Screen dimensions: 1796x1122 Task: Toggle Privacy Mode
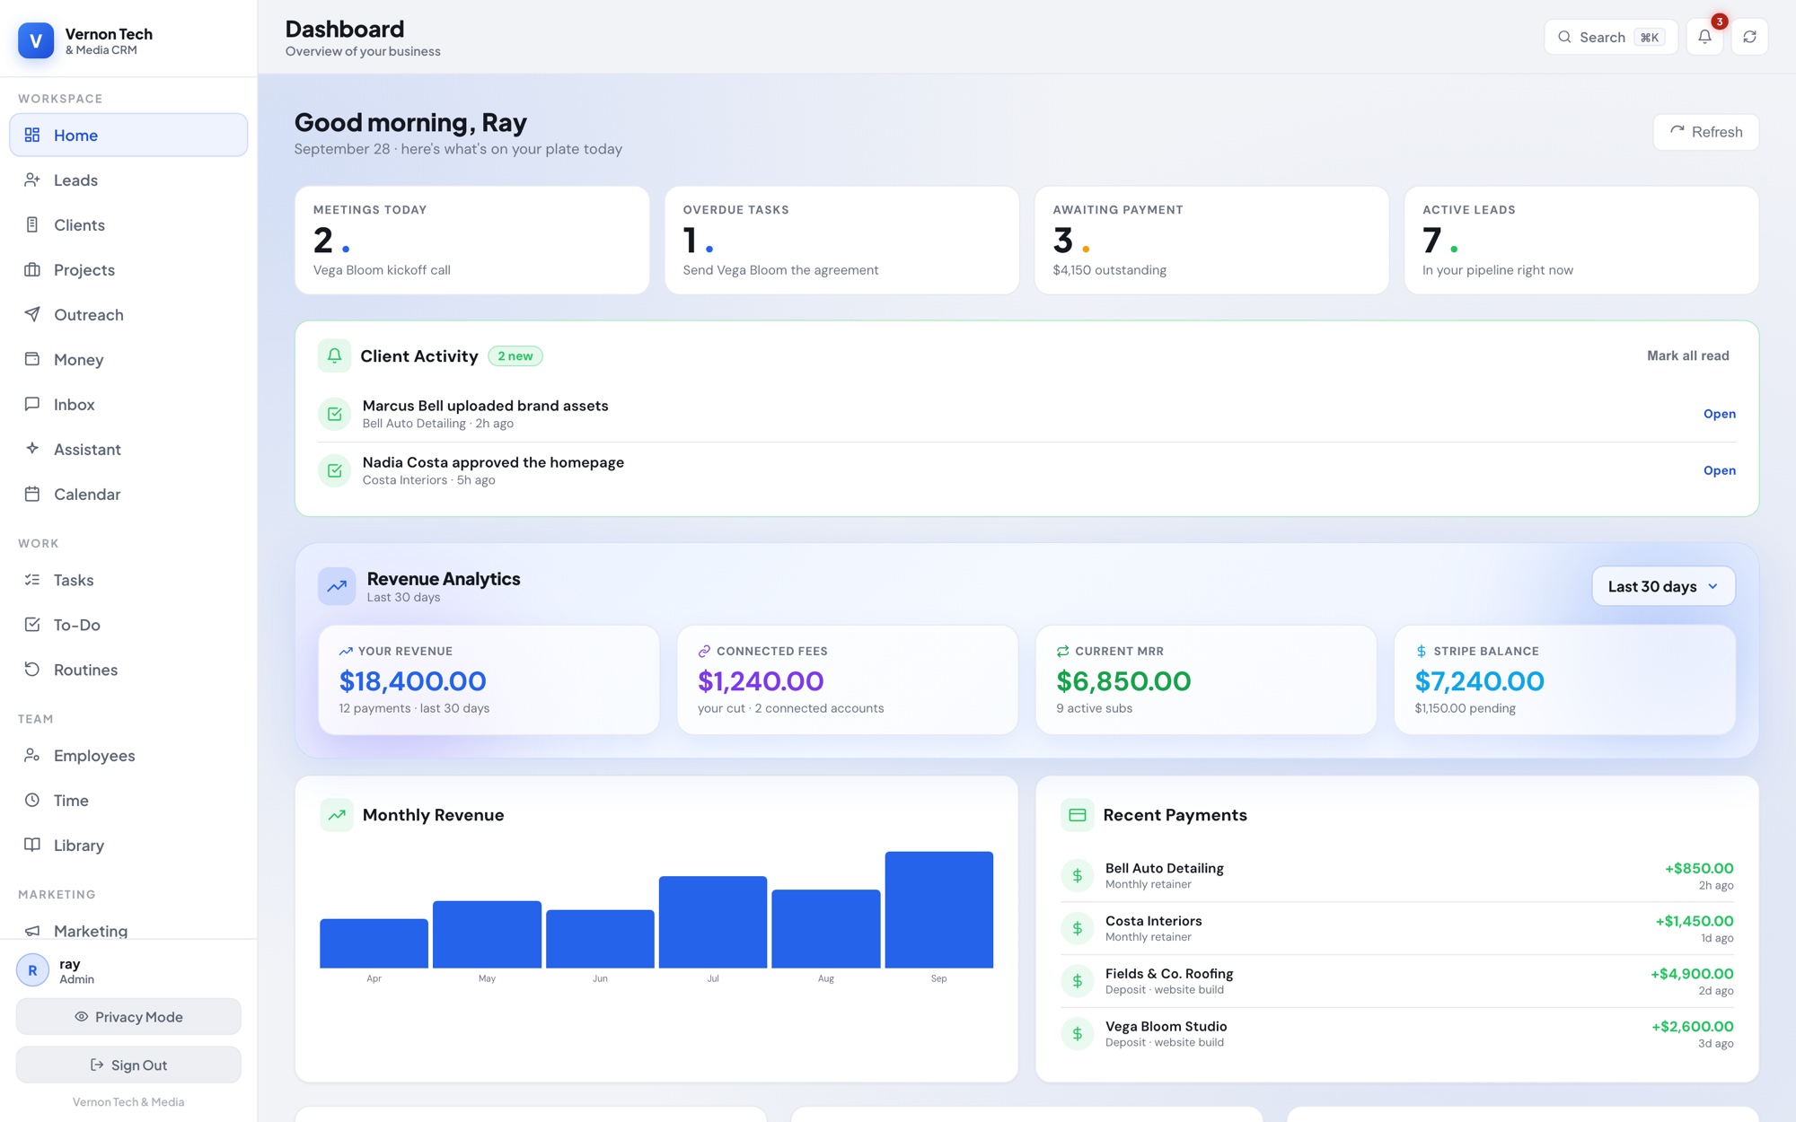(x=128, y=1017)
